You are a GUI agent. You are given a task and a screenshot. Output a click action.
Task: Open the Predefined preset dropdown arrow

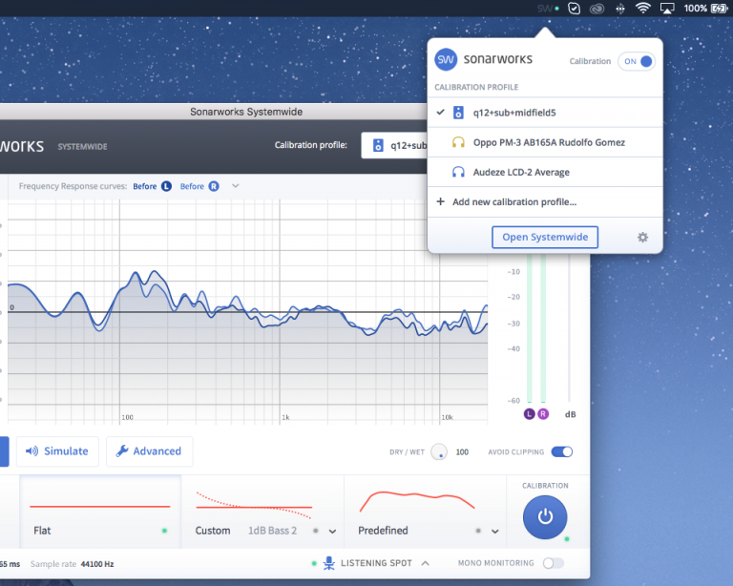tap(495, 532)
